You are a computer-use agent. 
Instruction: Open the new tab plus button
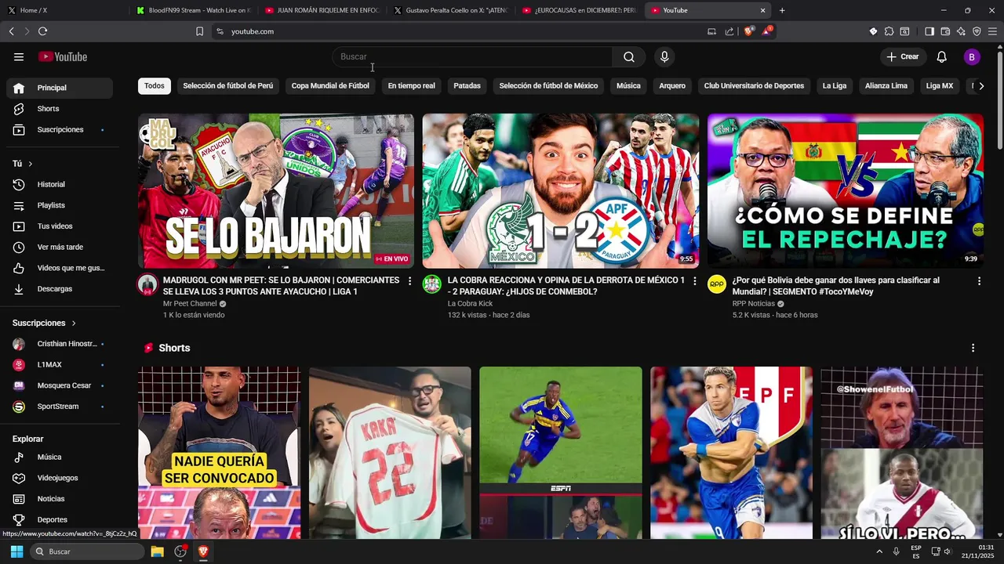click(x=782, y=10)
